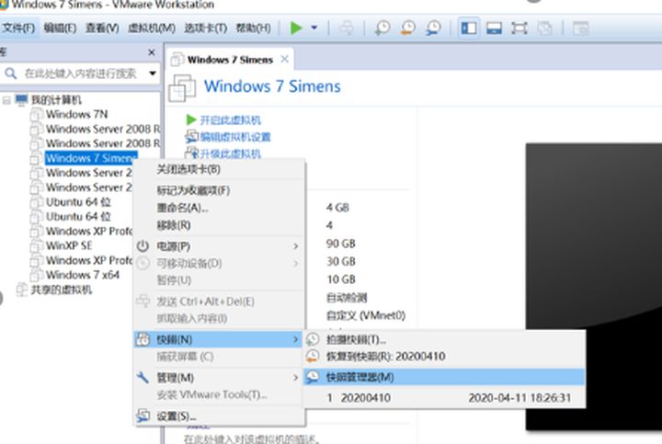Click the 自定义 (VMnet0) network value

[x=366, y=315]
